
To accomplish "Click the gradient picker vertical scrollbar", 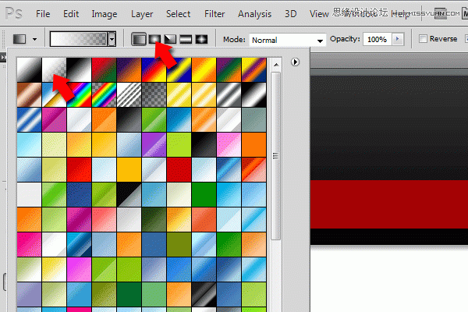I will [x=275, y=156].
